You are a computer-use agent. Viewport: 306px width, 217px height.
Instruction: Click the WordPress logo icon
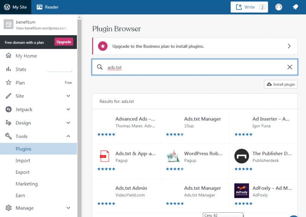pyautogui.click(x=7, y=7)
